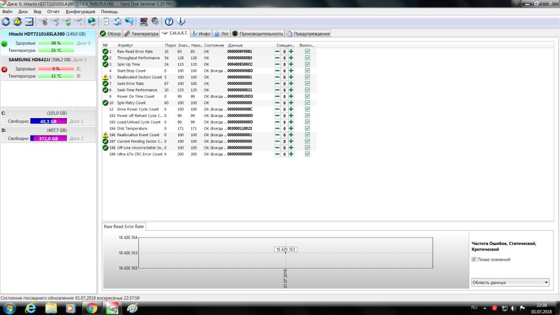Click the blue info 'i' toolbar icon

click(x=180, y=22)
